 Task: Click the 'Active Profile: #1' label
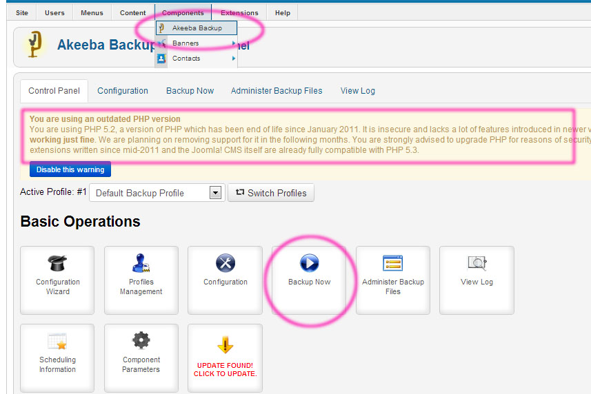tap(53, 192)
